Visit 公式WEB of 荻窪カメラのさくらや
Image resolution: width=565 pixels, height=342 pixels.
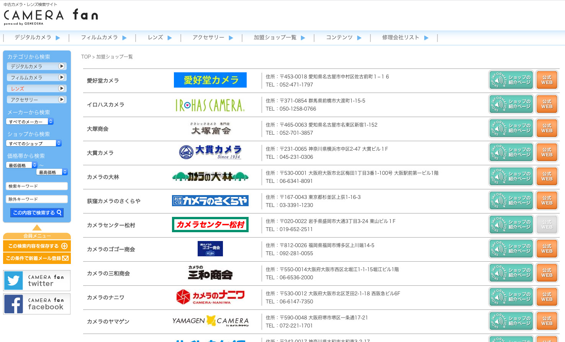point(547,200)
